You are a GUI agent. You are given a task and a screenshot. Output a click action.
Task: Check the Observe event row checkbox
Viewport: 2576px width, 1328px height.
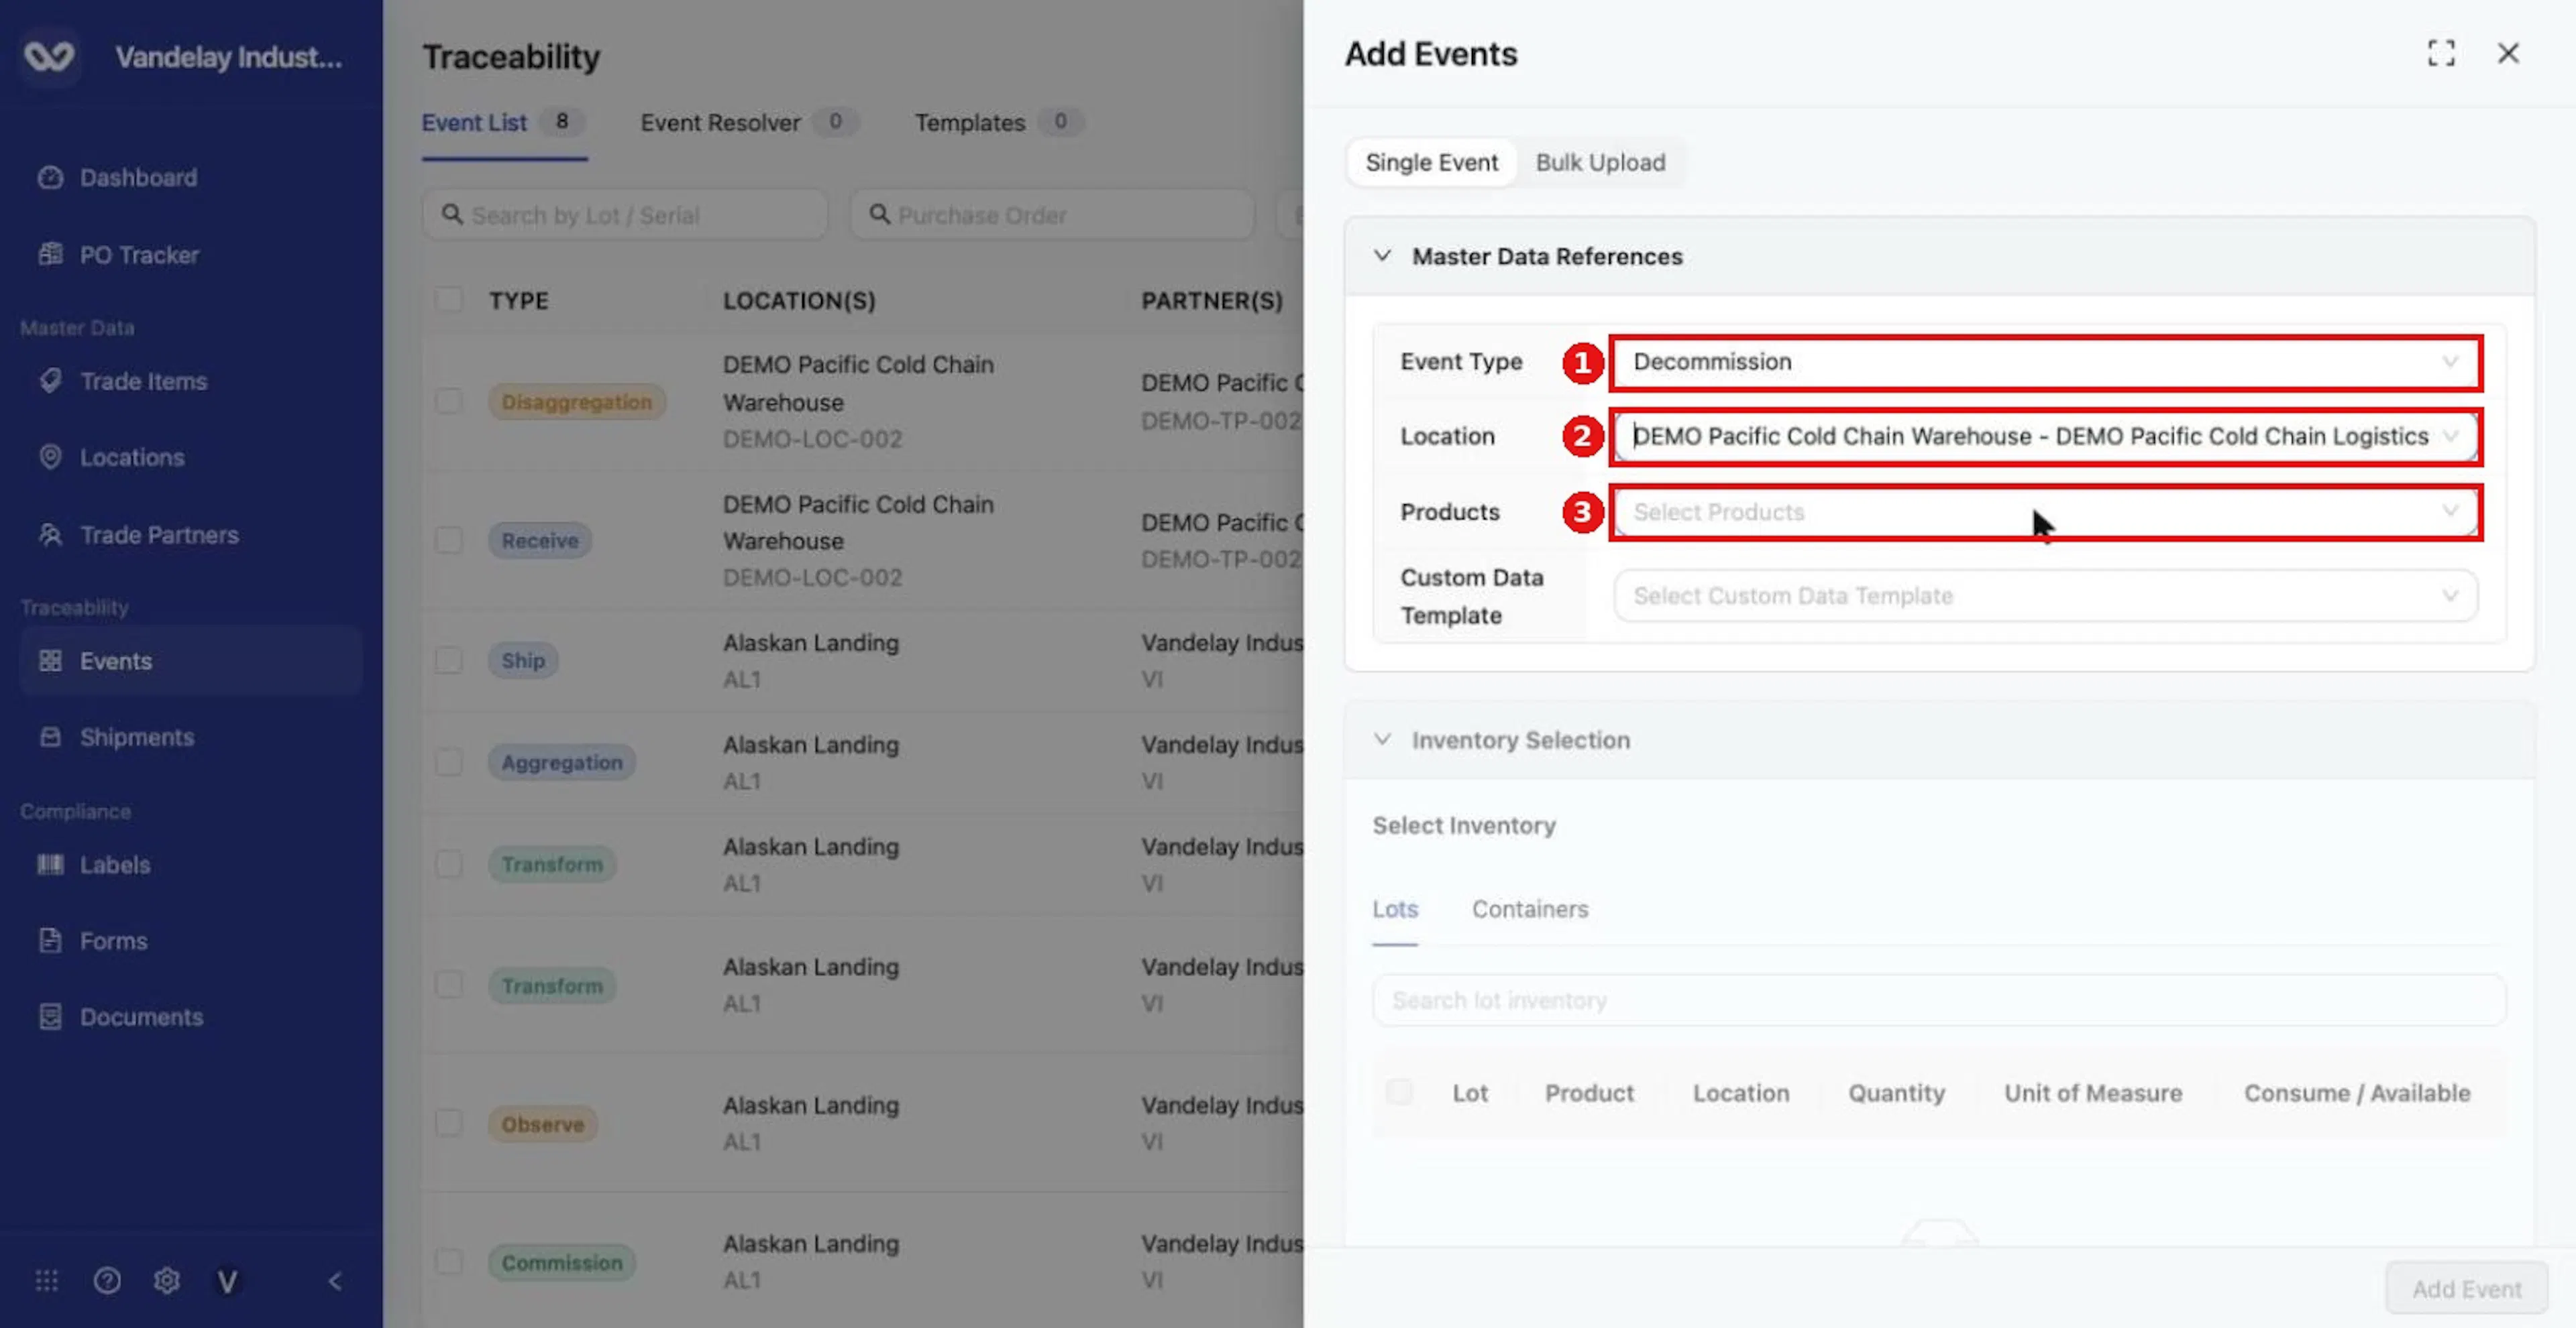click(x=449, y=1123)
